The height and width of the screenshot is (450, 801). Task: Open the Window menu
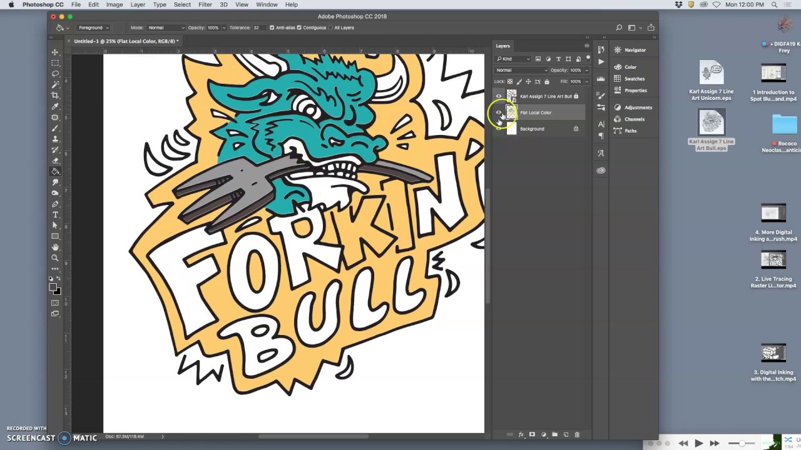(267, 4)
